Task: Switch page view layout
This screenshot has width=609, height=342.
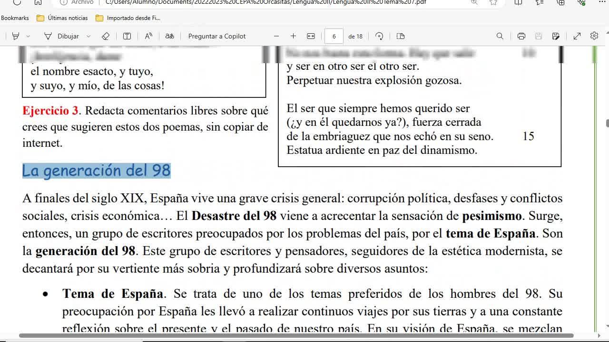Action: (x=401, y=36)
